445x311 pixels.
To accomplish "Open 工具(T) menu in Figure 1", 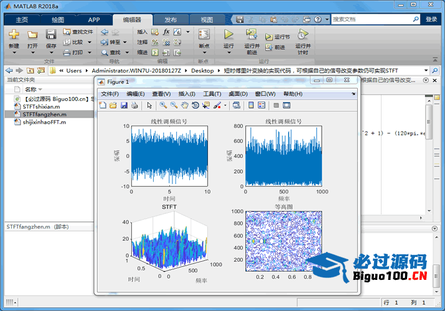I will [x=212, y=94].
